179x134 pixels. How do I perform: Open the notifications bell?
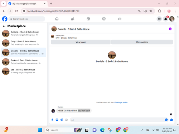click(x=166, y=19)
